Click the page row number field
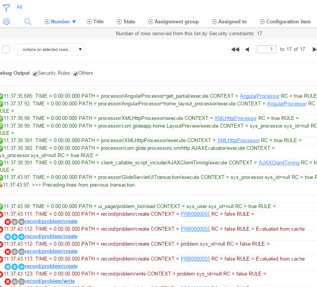Screen dimensions: 317x287 (x=266, y=49)
